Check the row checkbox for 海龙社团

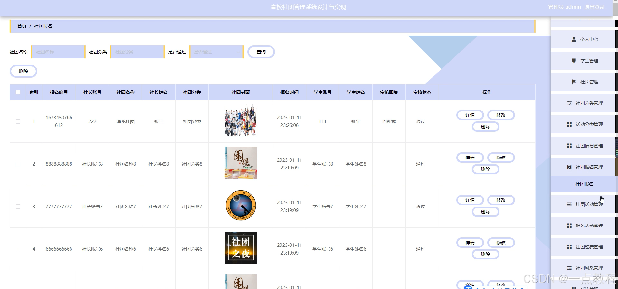click(x=18, y=121)
